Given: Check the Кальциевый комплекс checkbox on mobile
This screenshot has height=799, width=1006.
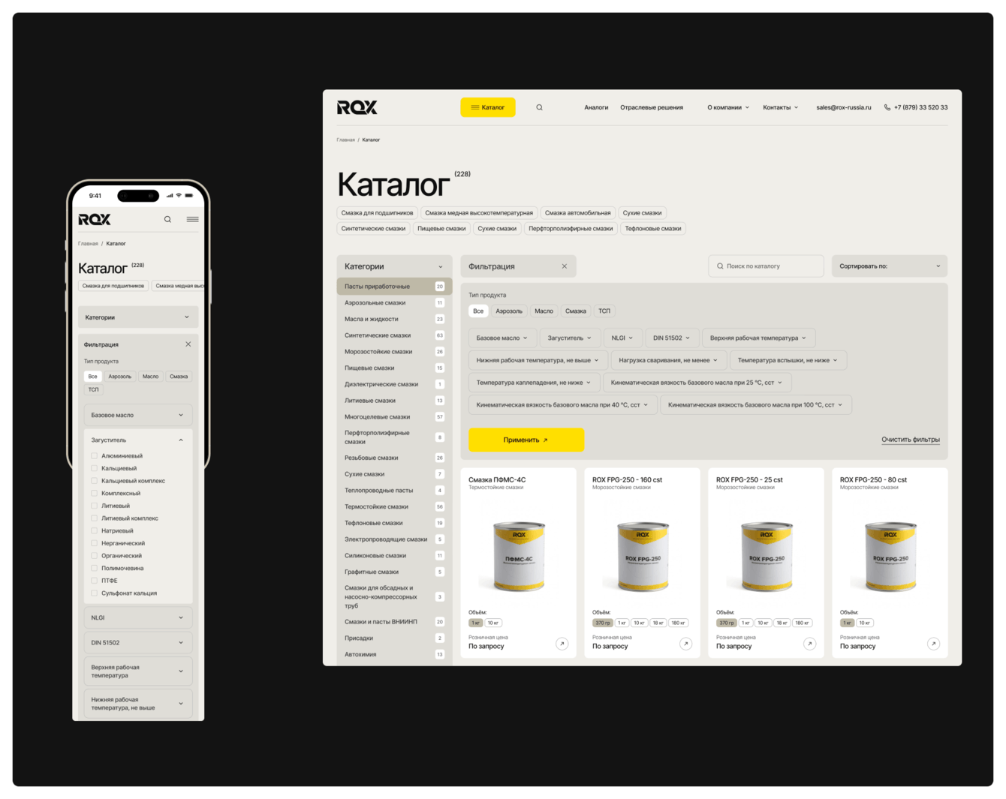Looking at the screenshot, I should pyautogui.click(x=95, y=481).
